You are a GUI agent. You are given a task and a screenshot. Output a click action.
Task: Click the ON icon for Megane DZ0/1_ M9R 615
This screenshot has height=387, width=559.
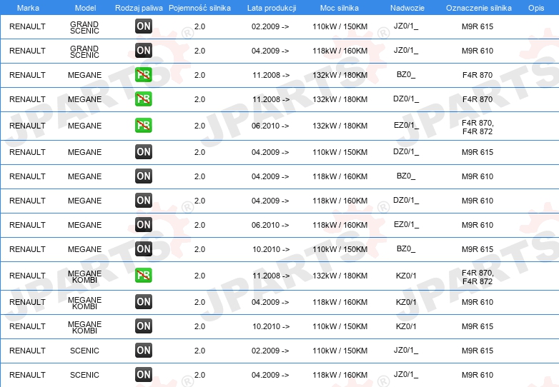[x=144, y=151]
